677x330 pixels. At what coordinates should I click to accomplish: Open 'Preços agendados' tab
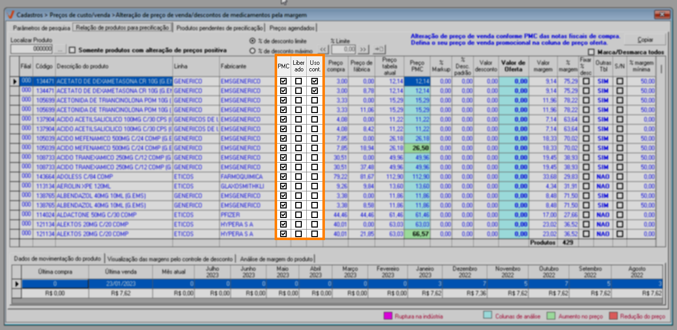(292, 28)
